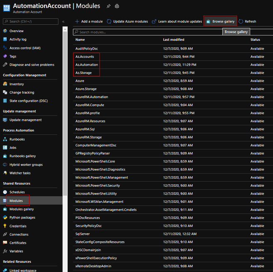This screenshot has height=272, width=273.
Task: Click the Runbooks icon
Action: click(5, 139)
